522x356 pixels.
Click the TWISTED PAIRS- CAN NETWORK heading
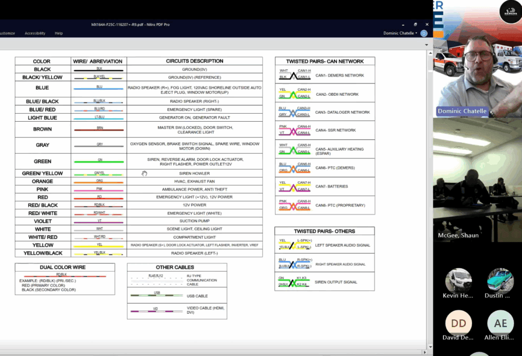click(x=325, y=61)
